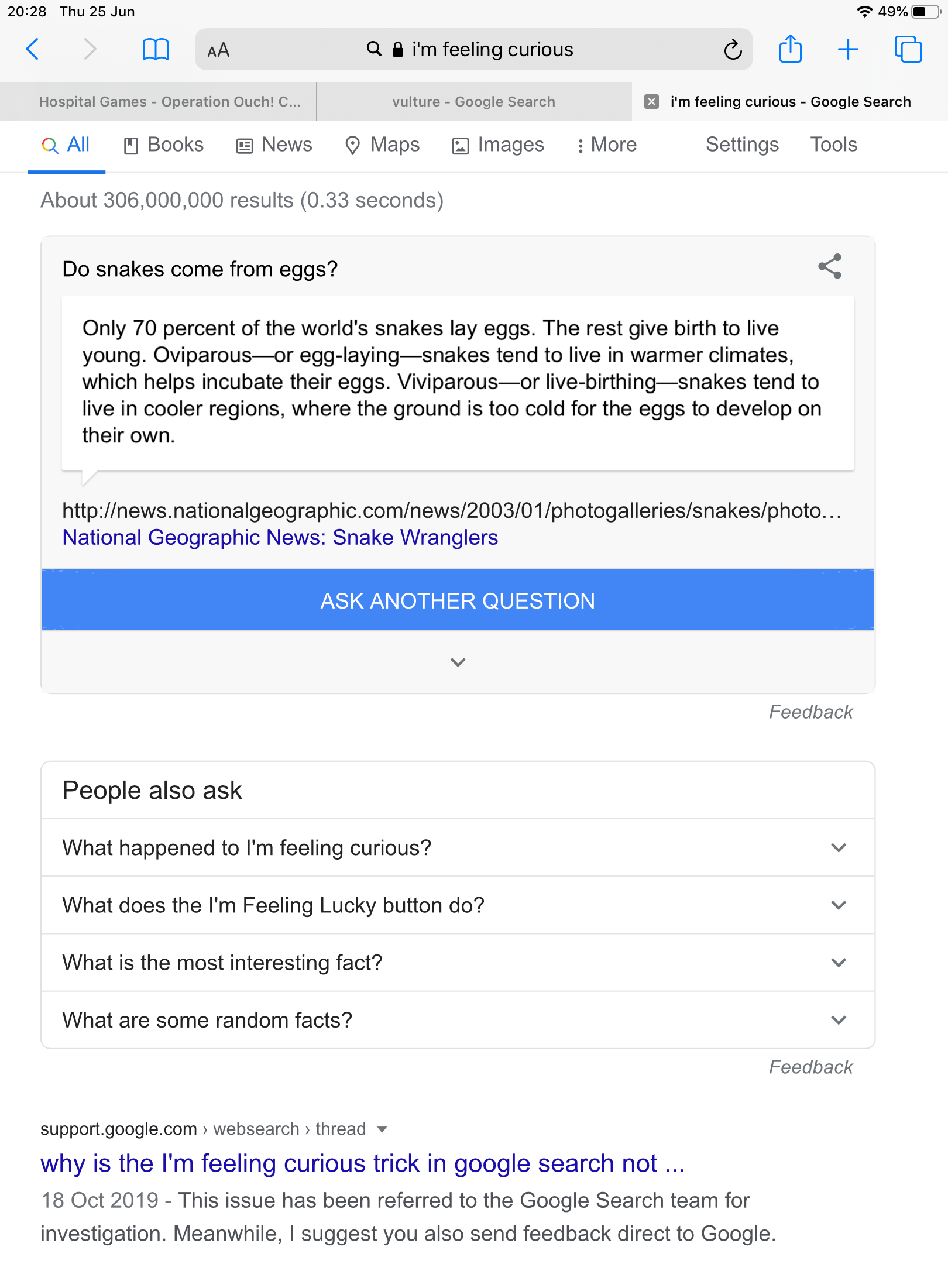The width and height of the screenshot is (948, 1264).
Task: Open dropdown arrow beside support.google.com breadcrumb
Action: (x=382, y=1129)
